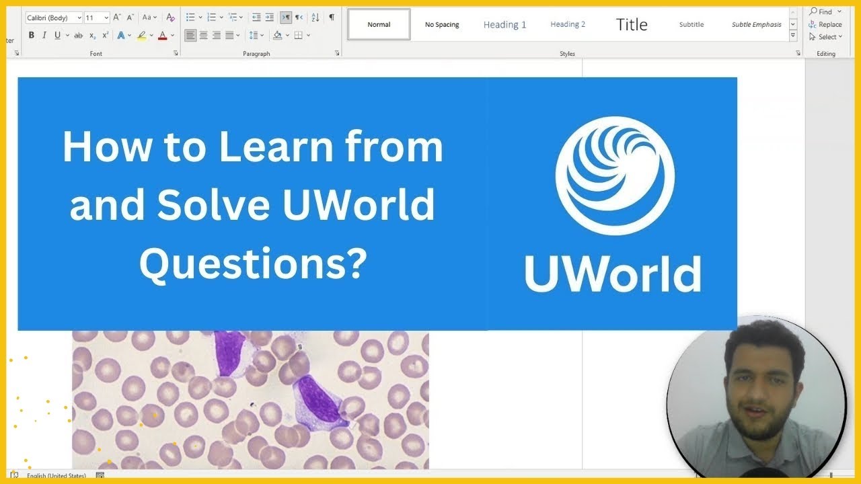Align text right
Image resolution: width=861 pixels, height=484 pixels.
[217, 35]
